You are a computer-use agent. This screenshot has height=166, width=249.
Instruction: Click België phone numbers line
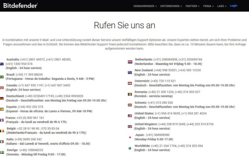[33, 128]
